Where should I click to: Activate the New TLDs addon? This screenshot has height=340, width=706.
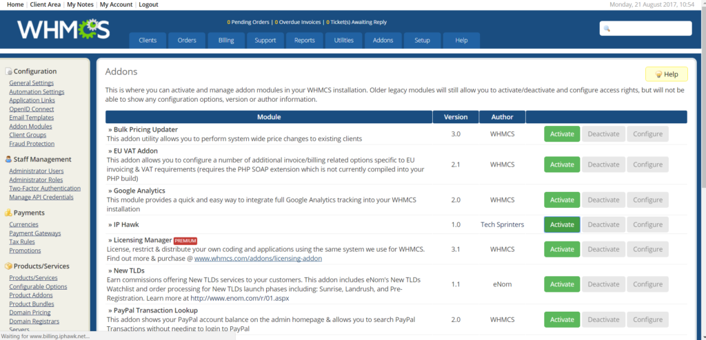tap(562, 284)
